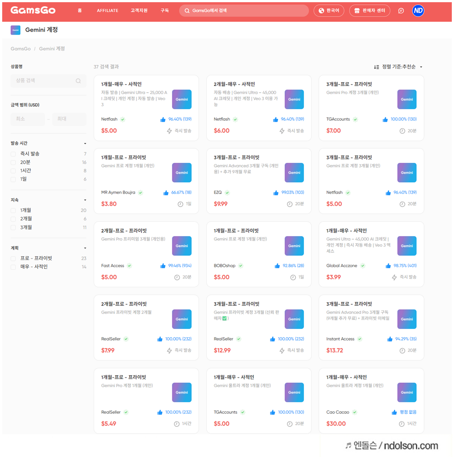This screenshot has width=454, height=457.
Task: Click the GamsGo logo
Action: [x=33, y=10]
